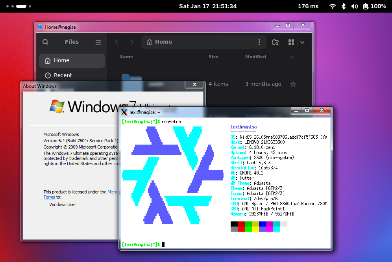392x262 pixels.
Task: Go back using the left arrow button
Action: 116,42
